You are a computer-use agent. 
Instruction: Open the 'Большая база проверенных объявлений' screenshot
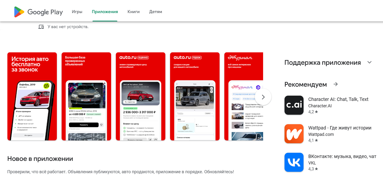tap(86, 96)
